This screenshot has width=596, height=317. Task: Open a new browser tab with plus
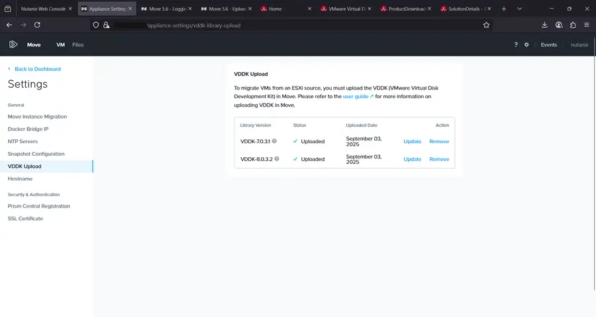point(504,9)
